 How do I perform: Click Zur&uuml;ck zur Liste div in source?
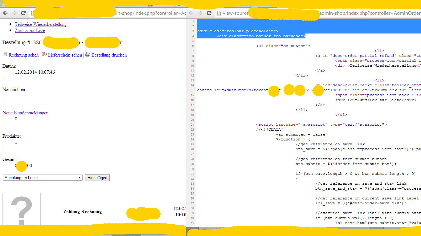(x=376, y=100)
